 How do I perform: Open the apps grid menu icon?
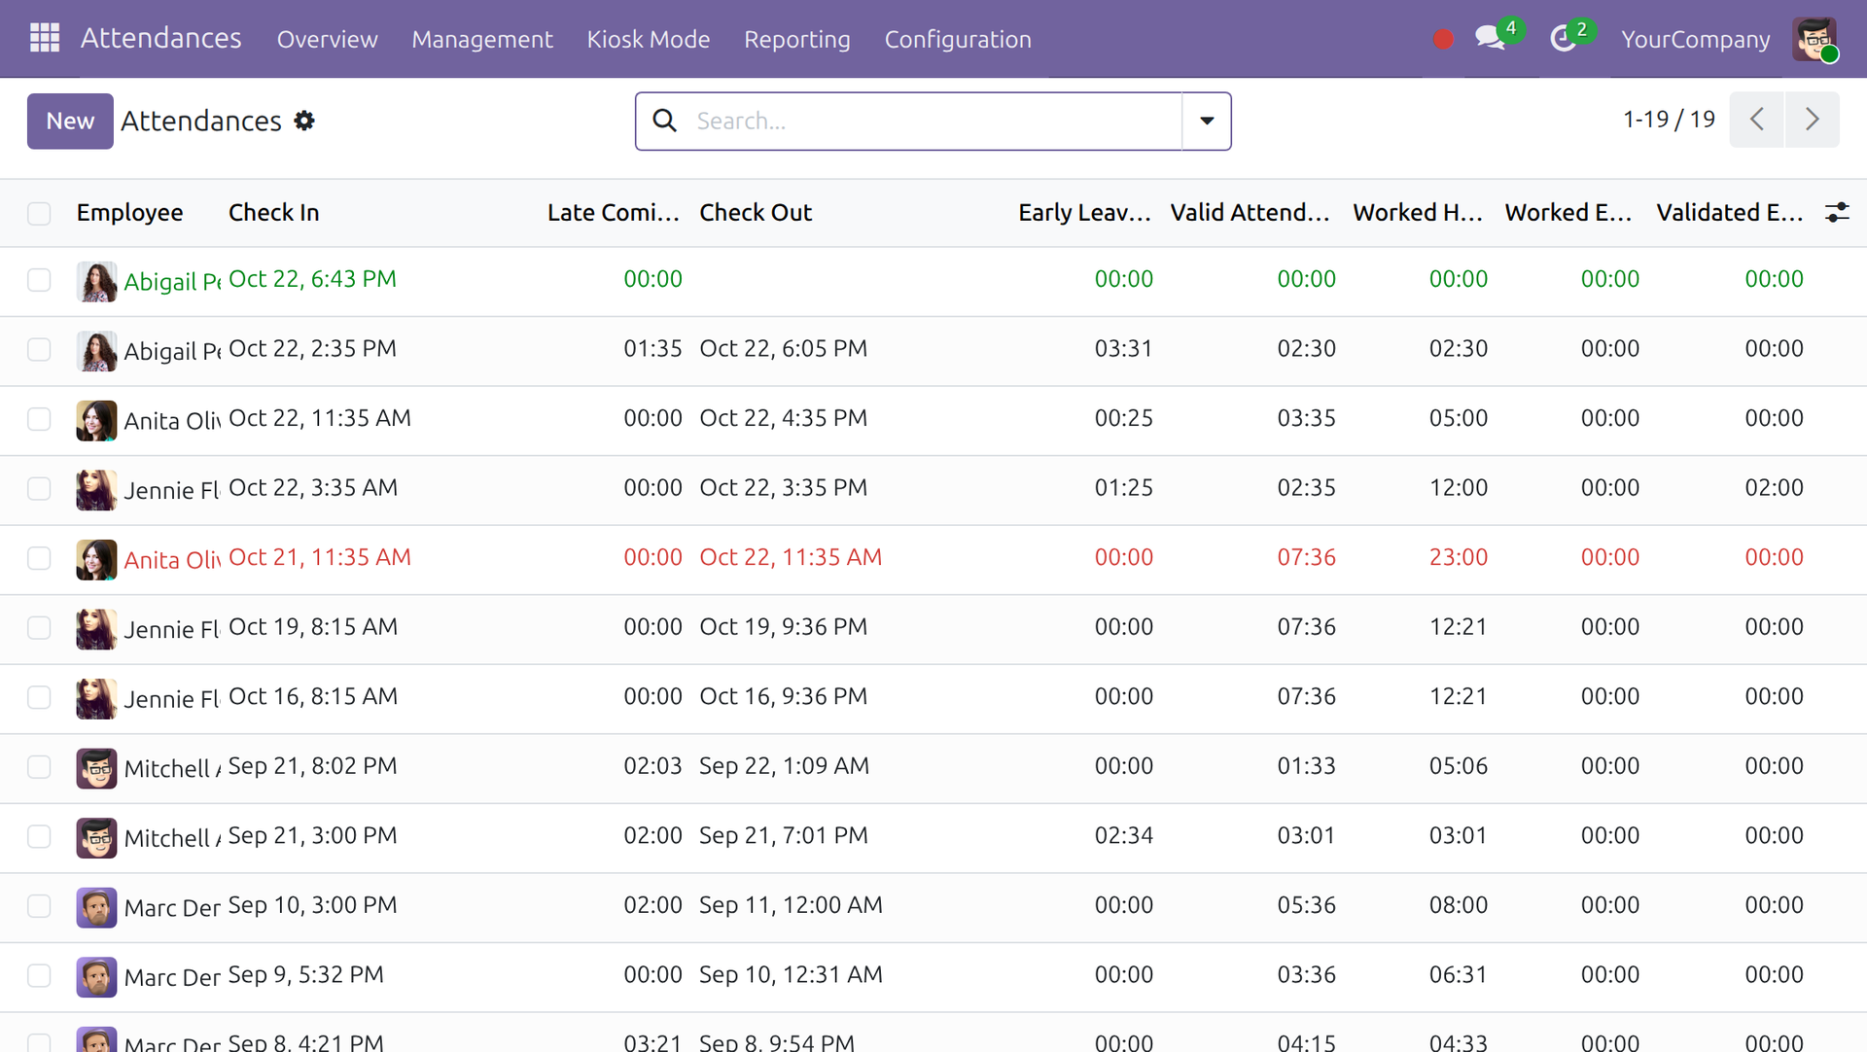pyautogui.click(x=45, y=39)
